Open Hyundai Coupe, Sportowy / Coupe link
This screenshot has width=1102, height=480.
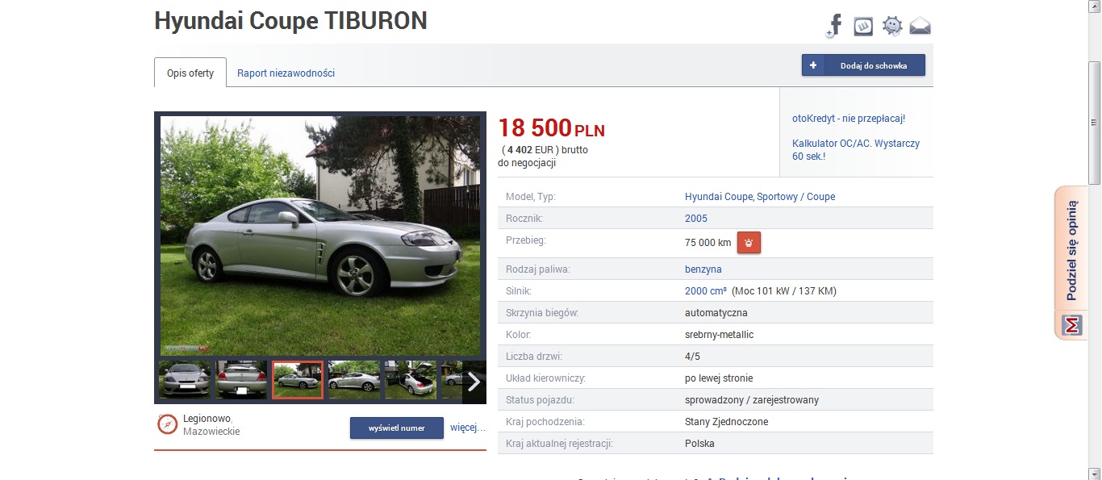760,197
